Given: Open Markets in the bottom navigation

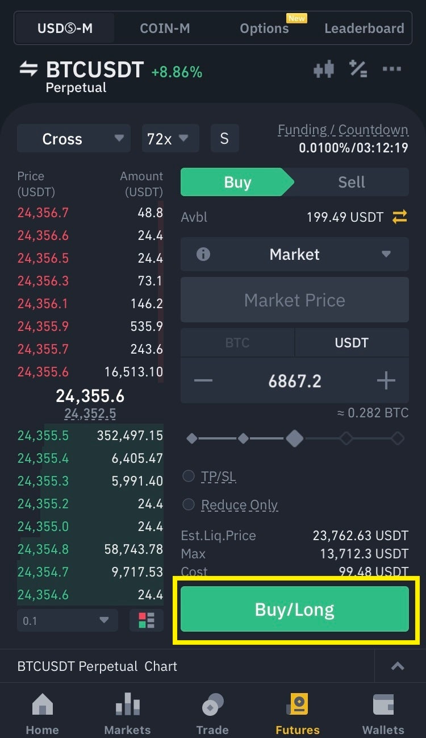Looking at the screenshot, I should coord(127,714).
